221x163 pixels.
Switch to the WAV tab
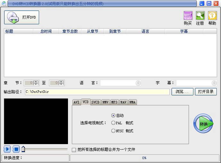(x=123, y=102)
